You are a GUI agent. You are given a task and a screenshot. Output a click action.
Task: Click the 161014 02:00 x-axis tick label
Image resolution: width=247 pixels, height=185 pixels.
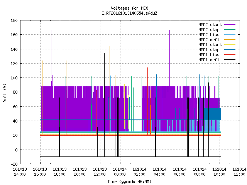(140, 172)
